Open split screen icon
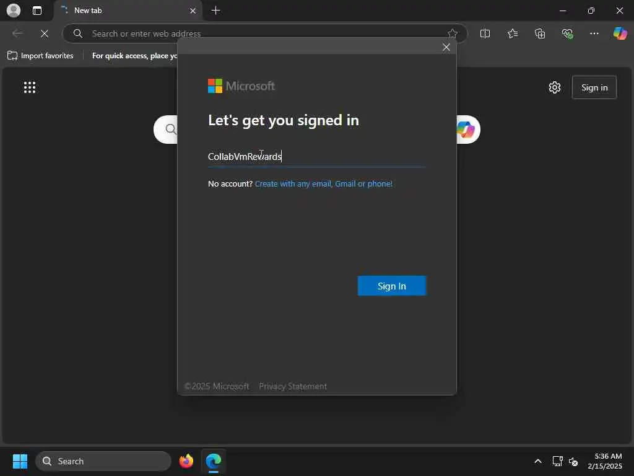Viewport: 634px width, 476px height. pos(485,33)
